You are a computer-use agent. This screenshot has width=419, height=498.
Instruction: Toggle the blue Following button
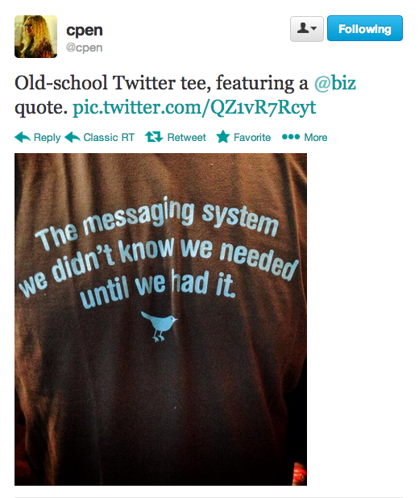click(365, 28)
